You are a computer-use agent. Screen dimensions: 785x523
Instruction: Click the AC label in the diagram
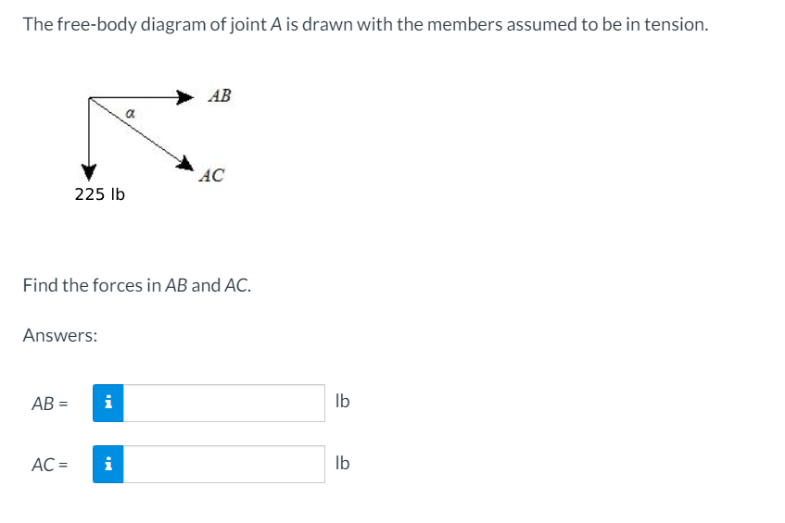(x=211, y=175)
